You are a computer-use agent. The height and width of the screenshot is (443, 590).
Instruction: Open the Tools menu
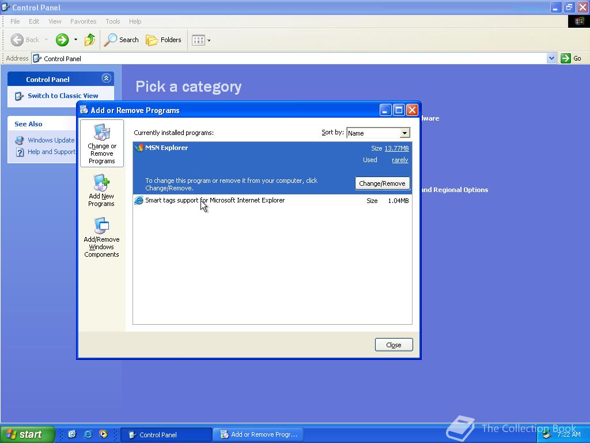112,21
